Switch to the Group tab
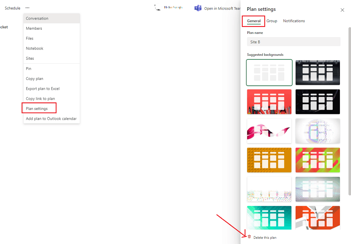The height and width of the screenshot is (244, 351). pos(272,21)
